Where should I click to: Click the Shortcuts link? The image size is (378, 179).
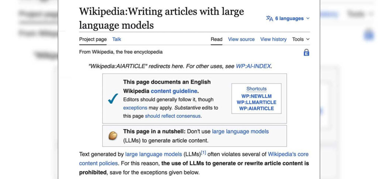coord(257,89)
